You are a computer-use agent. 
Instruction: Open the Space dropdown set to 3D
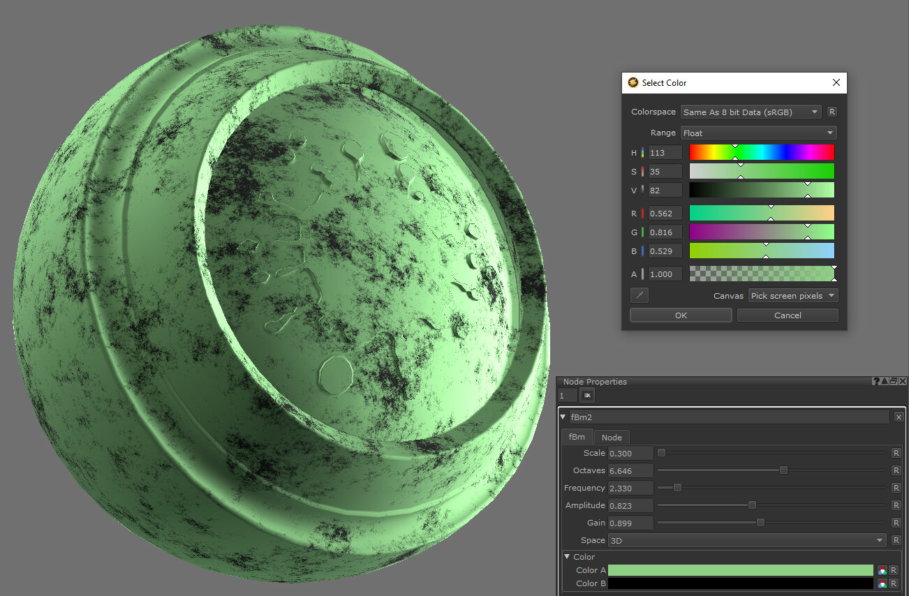point(746,540)
